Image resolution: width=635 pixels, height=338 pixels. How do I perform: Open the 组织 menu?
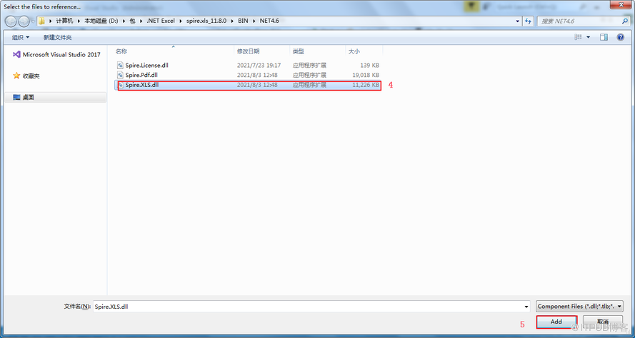pyautogui.click(x=21, y=37)
